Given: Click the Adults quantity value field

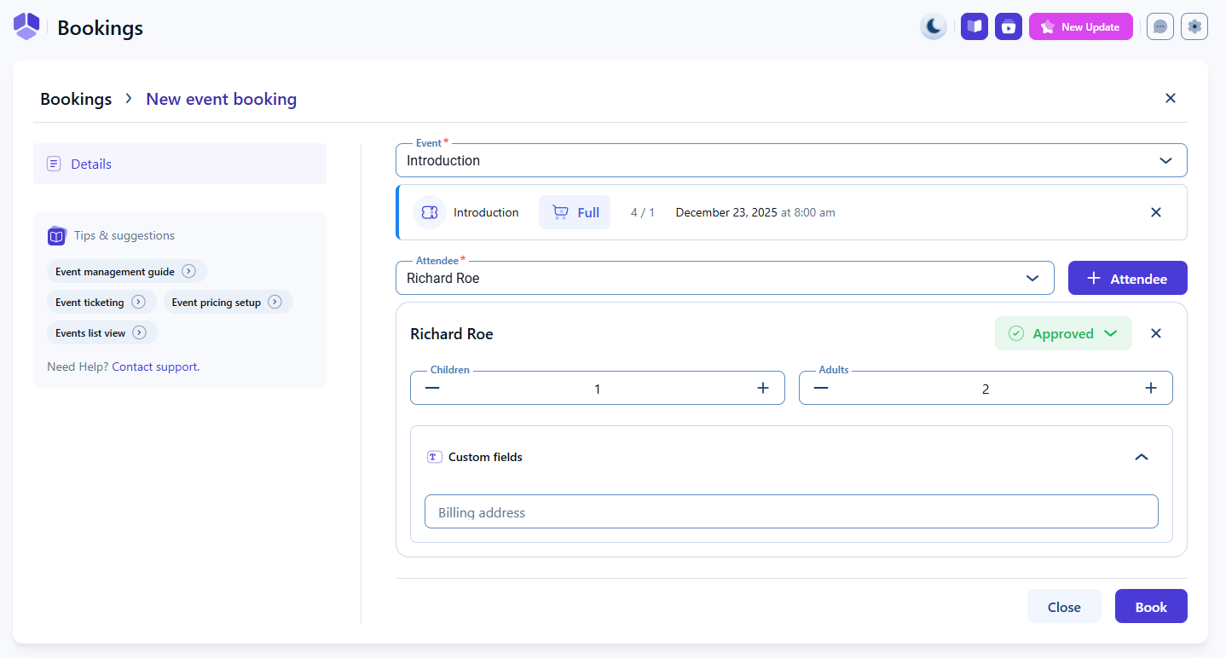Looking at the screenshot, I should pos(986,389).
